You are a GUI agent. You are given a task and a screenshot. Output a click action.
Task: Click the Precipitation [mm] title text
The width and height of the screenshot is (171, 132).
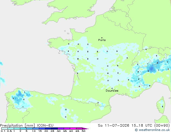point(18,126)
